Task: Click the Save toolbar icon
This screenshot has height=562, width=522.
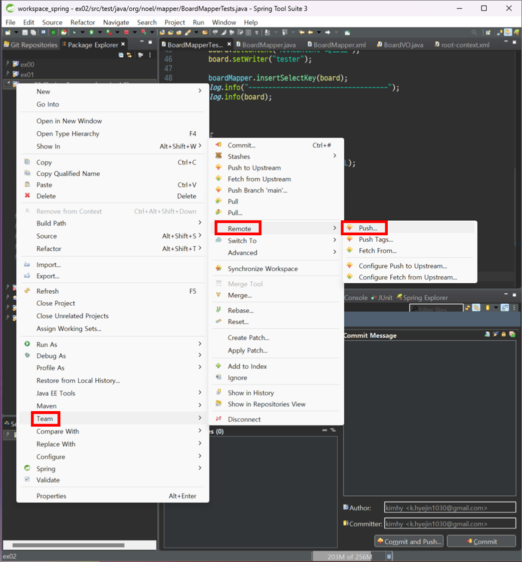Action: click(x=25, y=32)
